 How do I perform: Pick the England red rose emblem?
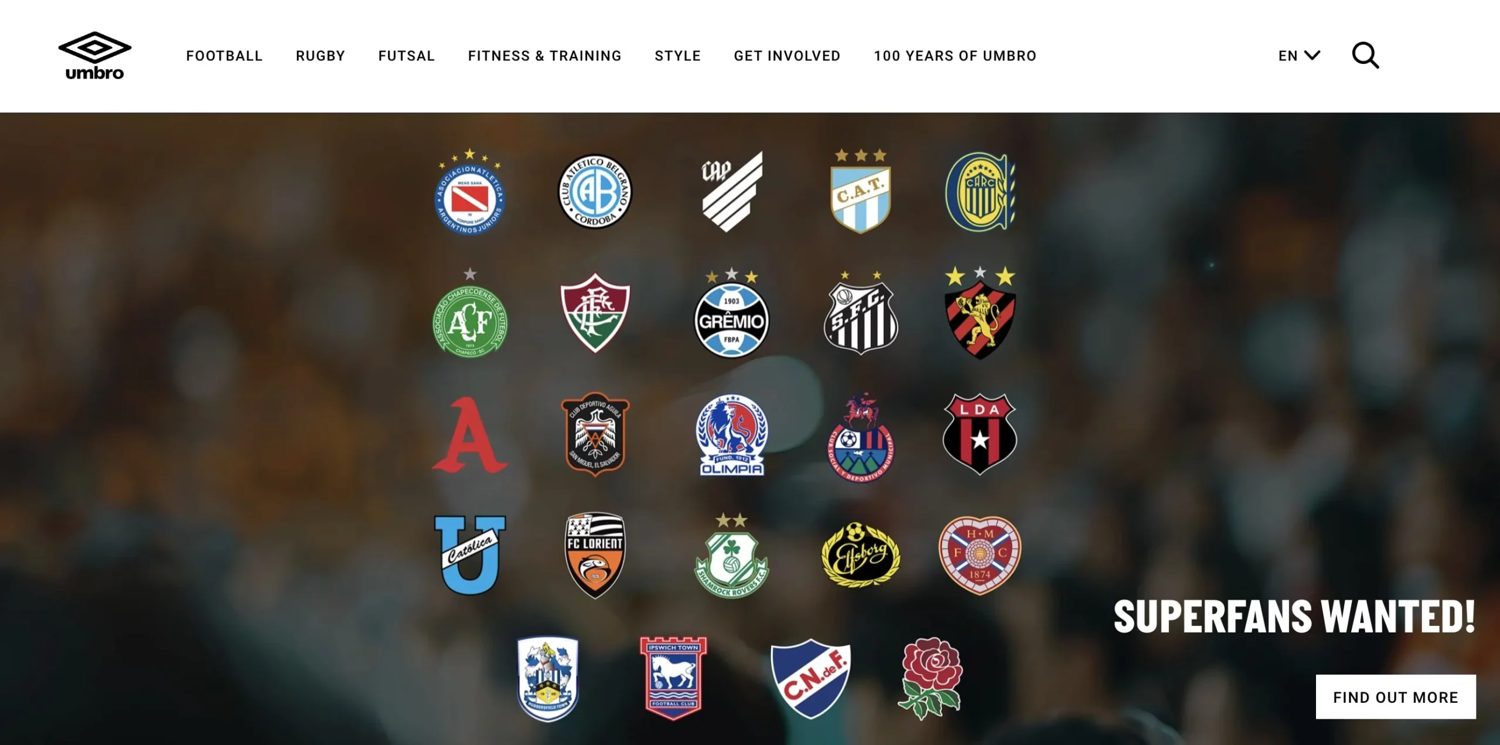pos(931,678)
